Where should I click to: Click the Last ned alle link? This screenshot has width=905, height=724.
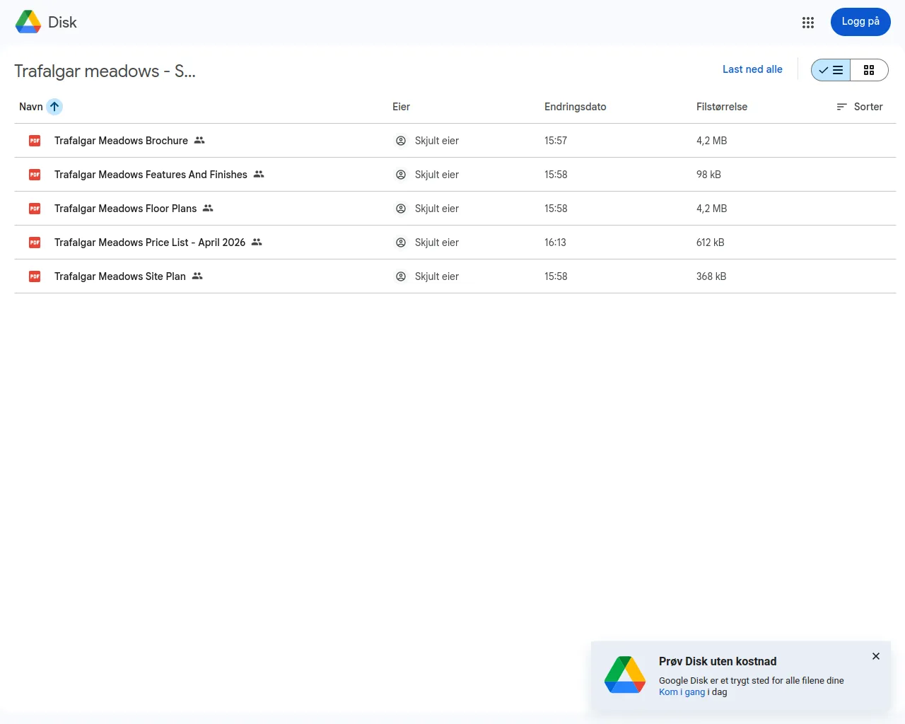tap(752, 69)
